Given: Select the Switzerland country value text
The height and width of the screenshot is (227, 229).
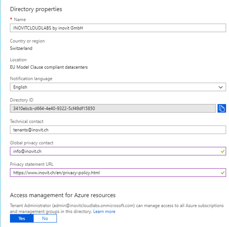Looking at the screenshot, I should [21, 48].
